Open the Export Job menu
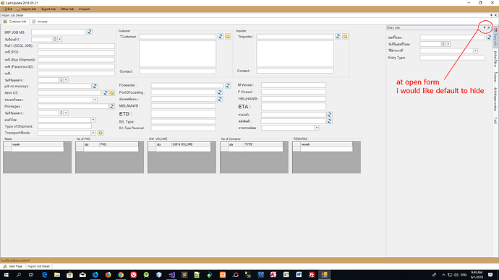Viewport: 499px width, 280px height. pyautogui.click(x=48, y=9)
